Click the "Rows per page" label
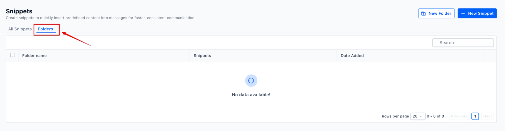 [395, 116]
